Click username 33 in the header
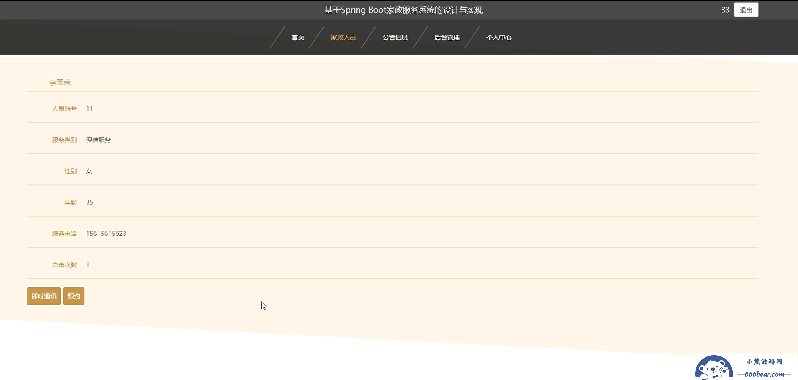This screenshot has width=798, height=380. point(725,10)
